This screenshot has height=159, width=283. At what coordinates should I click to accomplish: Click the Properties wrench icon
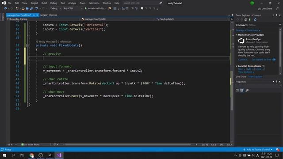tap(247, 90)
